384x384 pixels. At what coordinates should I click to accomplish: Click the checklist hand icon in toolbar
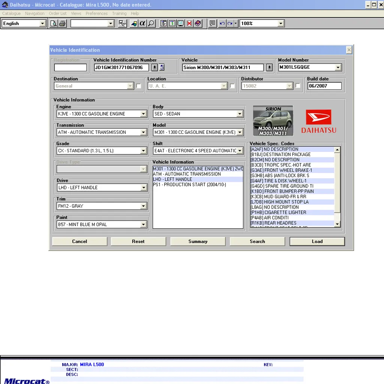tap(122, 24)
